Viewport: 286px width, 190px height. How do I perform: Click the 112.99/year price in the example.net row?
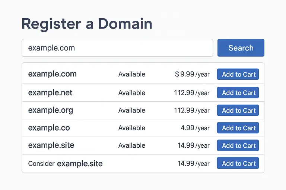(x=191, y=93)
